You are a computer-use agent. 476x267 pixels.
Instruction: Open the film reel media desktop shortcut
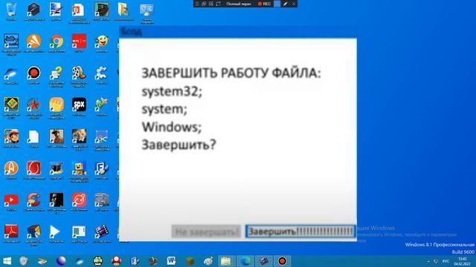coord(79,73)
